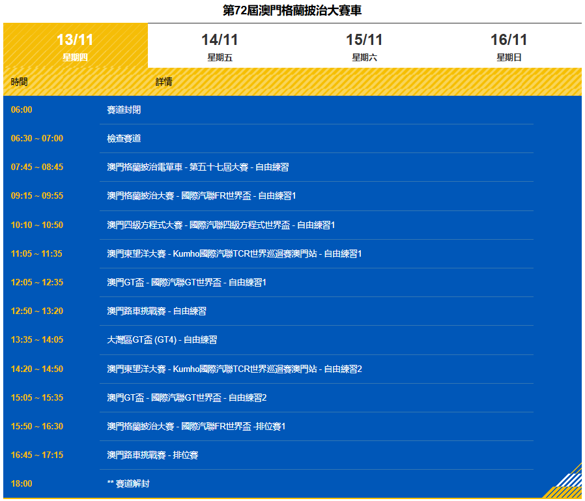Open 澳門格蘭披治電單車 自由練習 event
This screenshot has height=501, width=585.
pos(197,167)
